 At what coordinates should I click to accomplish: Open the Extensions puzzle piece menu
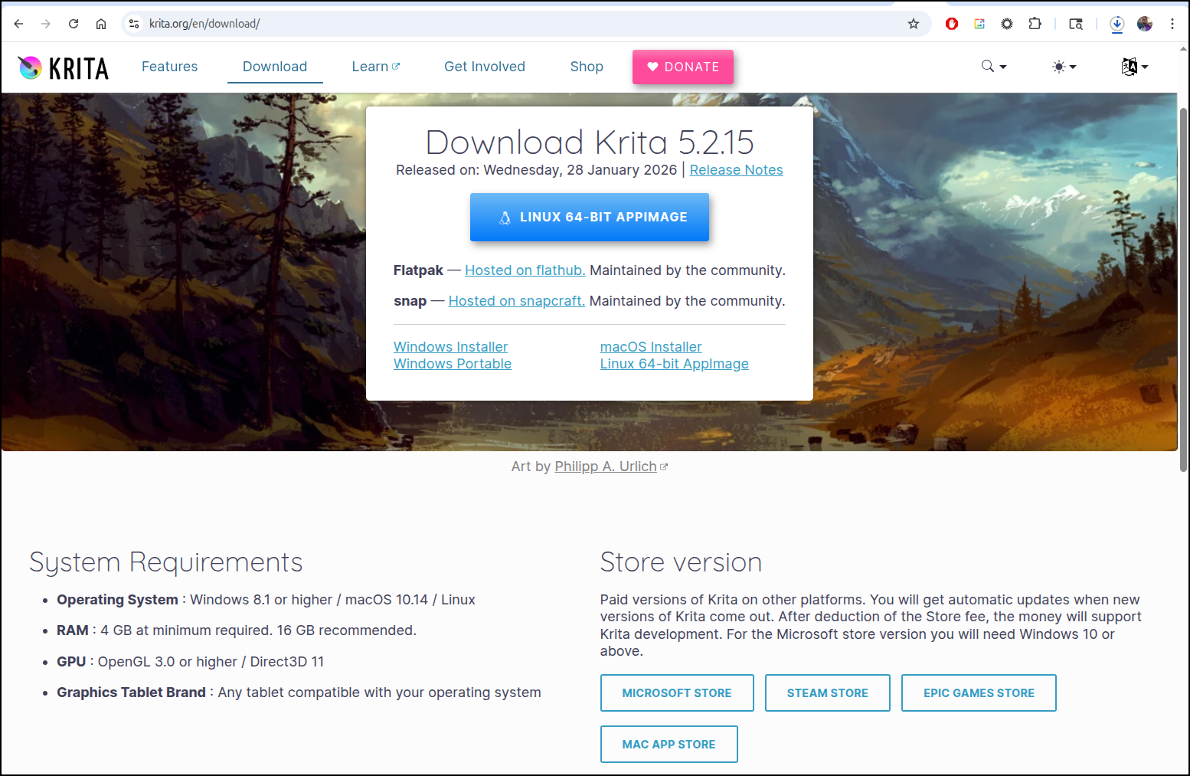(x=1035, y=24)
